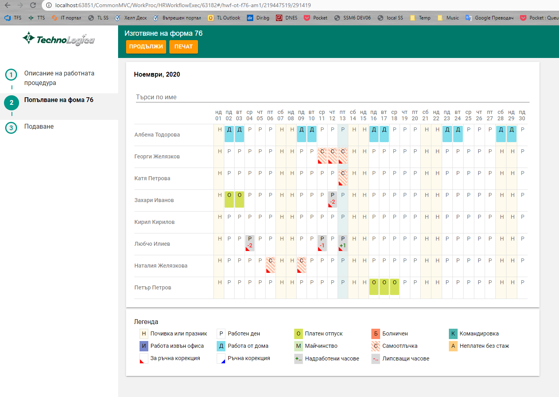559x397 pixels.
Task: Click the Командировка legend swatch
Action: (453, 333)
